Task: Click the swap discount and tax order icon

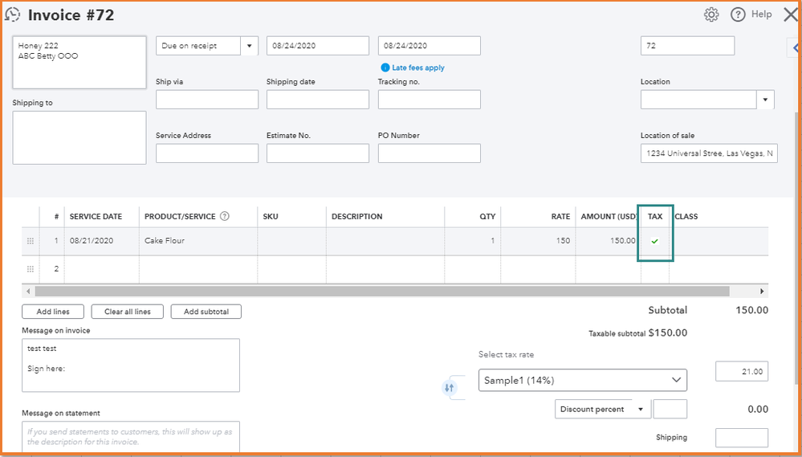Action: pos(449,388)
